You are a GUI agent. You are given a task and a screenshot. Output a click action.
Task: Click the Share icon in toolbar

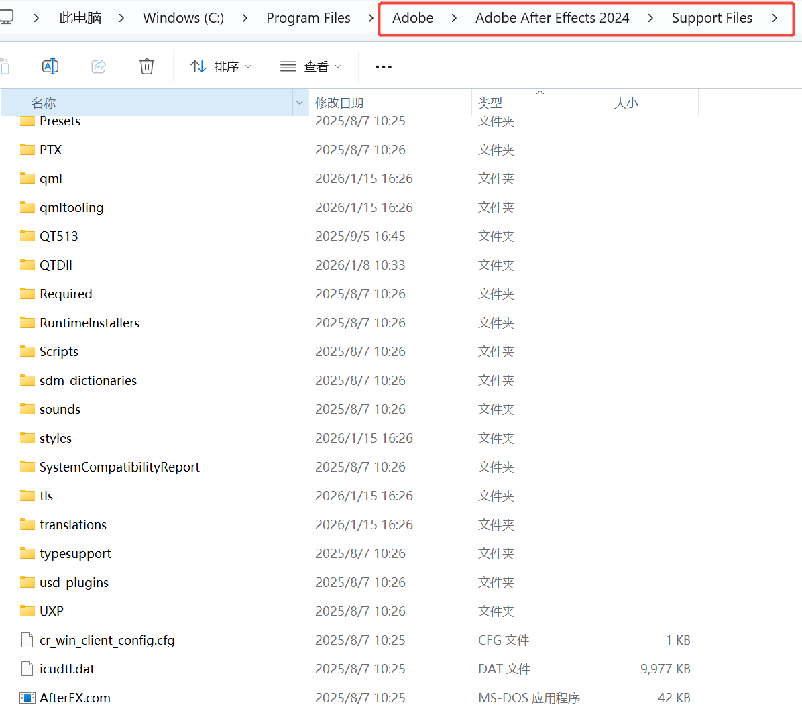click(99, 66)
